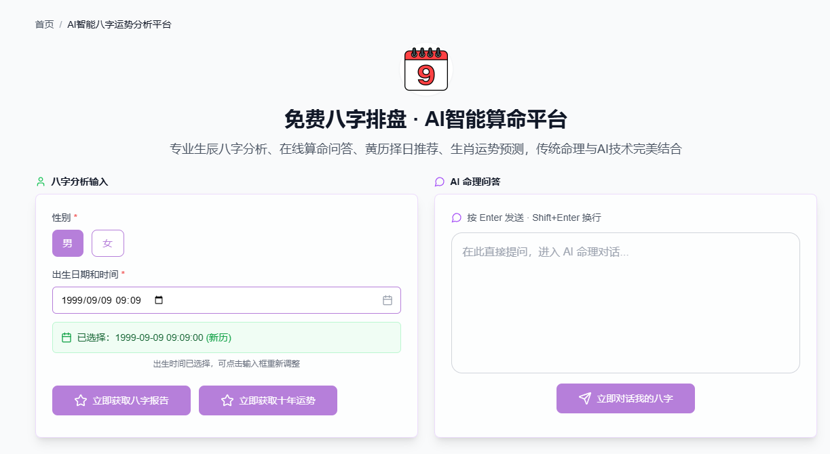Click the star icon on 立即获取八字报告
Viewport: 830px width, 454px height.
tap(81, 400)
